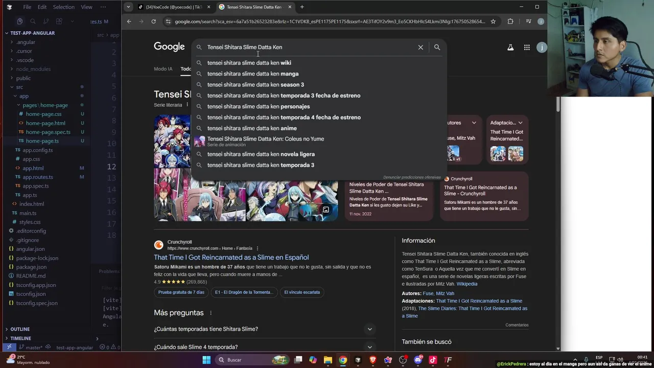This screenshot has height=368, width=654.
Task: Collapse the src folder
Action: point(19,87)
